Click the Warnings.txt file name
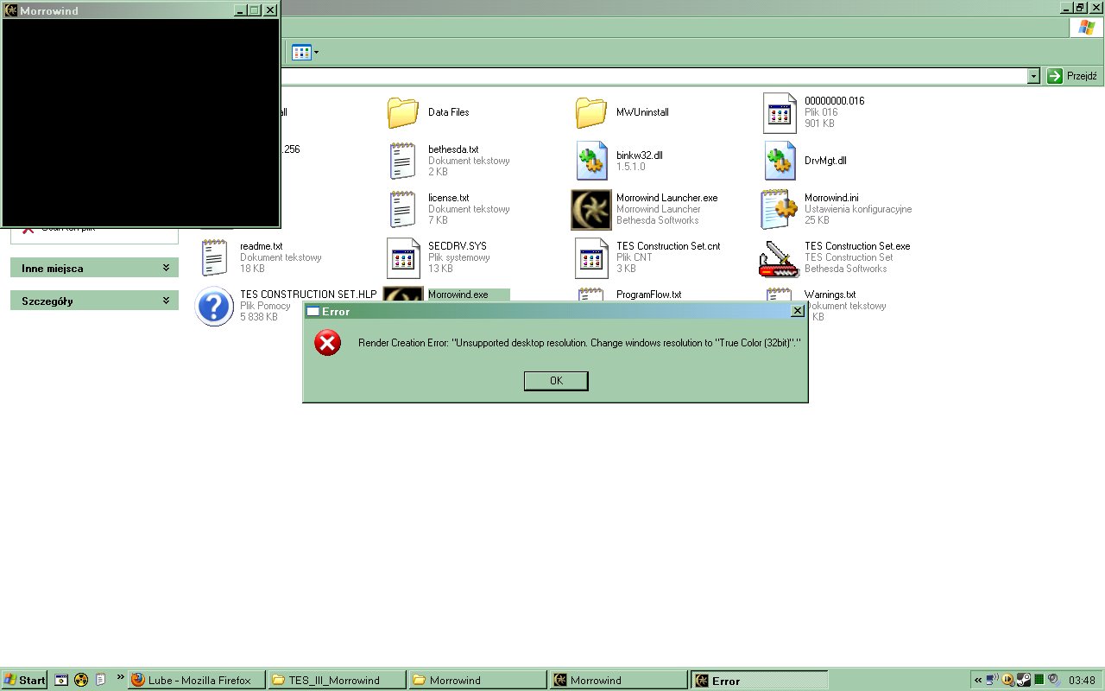 (x=830, y=295)
